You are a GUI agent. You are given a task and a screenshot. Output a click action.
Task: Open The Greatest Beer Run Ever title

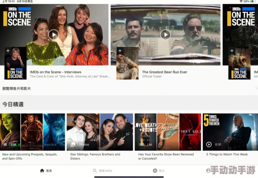[165, 72]
